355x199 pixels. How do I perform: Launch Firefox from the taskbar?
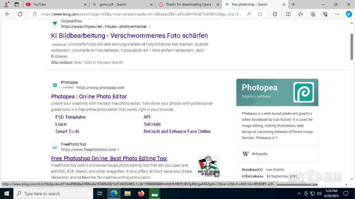[x=141, y=193]
